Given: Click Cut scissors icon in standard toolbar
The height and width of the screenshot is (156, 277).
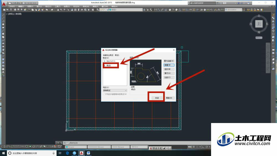Looking at the screenshot, I should coord(29,10).
